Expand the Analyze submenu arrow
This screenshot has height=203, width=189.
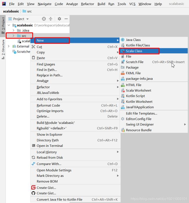(117, 81)
